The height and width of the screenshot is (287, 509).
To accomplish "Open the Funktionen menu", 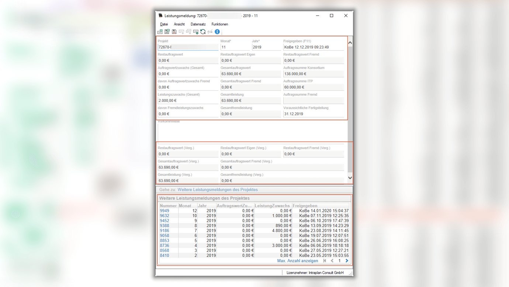I will point(219,24).
